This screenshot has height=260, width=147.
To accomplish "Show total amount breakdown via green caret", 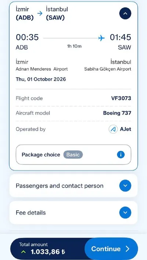I will (24, 252).
